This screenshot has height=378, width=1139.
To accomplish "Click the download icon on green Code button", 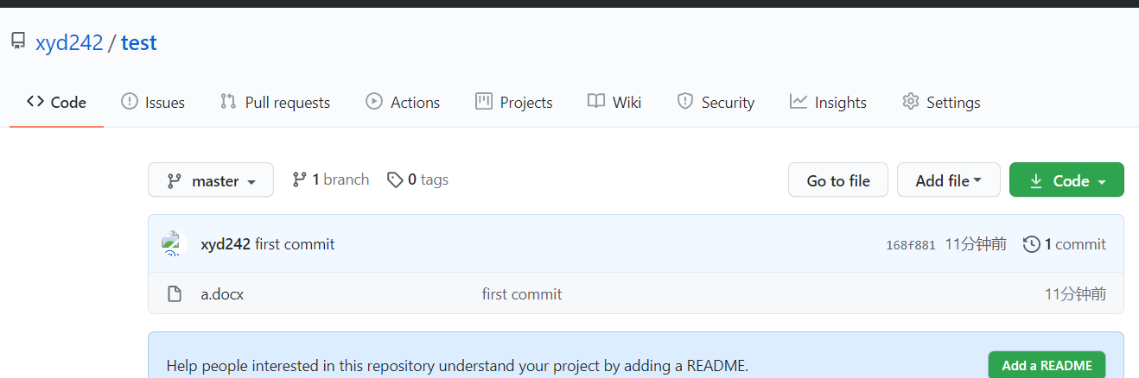I will coord(1036,181).
